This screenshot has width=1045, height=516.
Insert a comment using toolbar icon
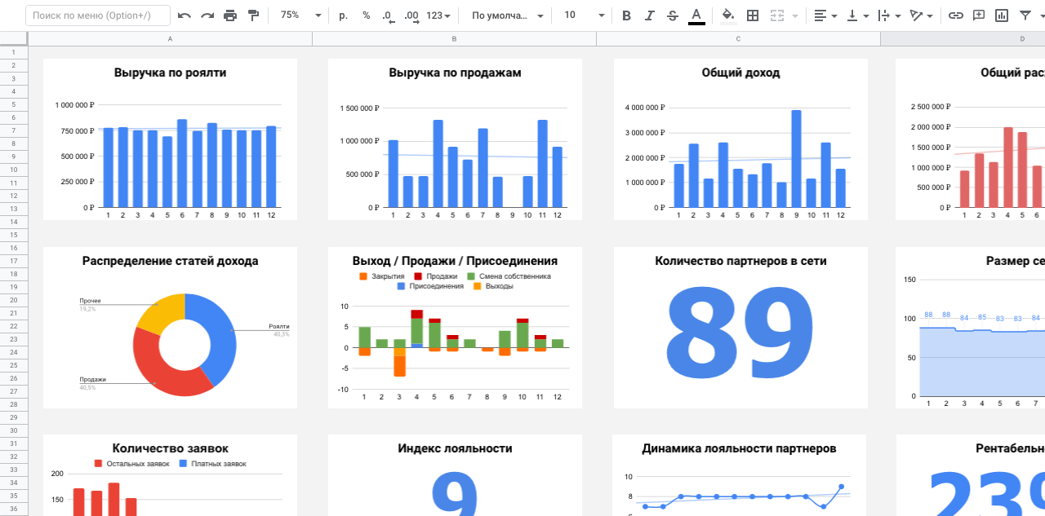[x=979, y=15]
